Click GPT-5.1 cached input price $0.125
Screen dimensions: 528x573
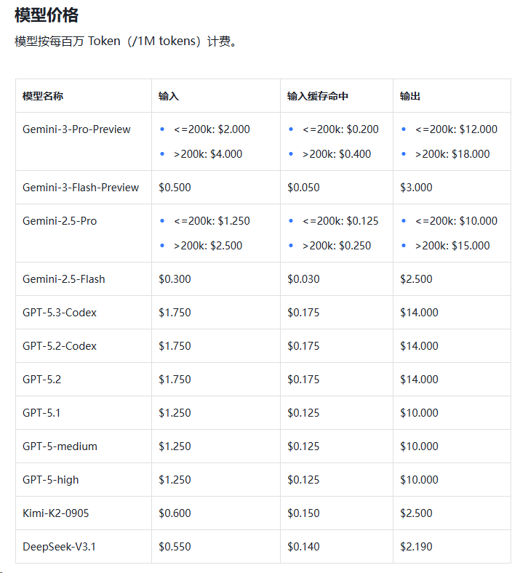pyautogui.click(x=303, y=413)
